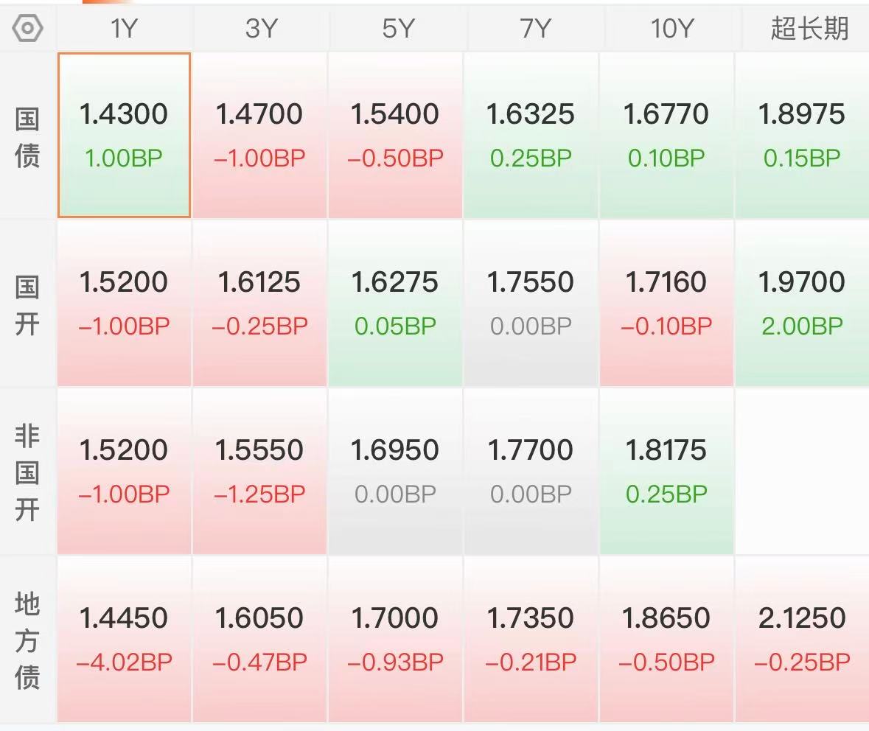Viewport: 869px width, 731px height.
Task: Select the 7Y column header
Action: [x=535, y=28]
